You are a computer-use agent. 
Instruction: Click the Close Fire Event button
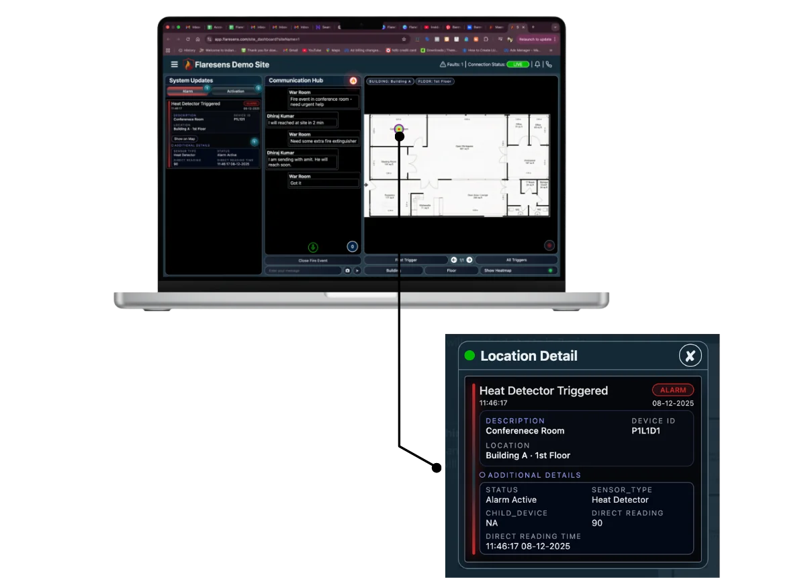pos(313,260)
